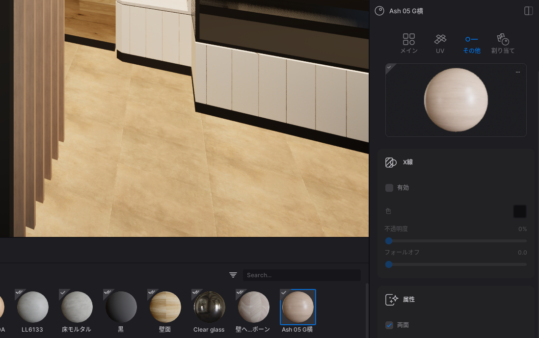Select the 壁面 material sphere
This screenshot has width=539, height=338.
(165, 307)
